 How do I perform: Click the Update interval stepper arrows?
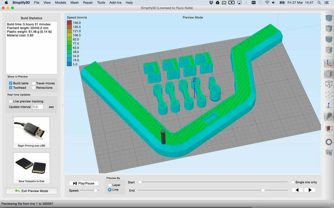(x=46, y=107)
